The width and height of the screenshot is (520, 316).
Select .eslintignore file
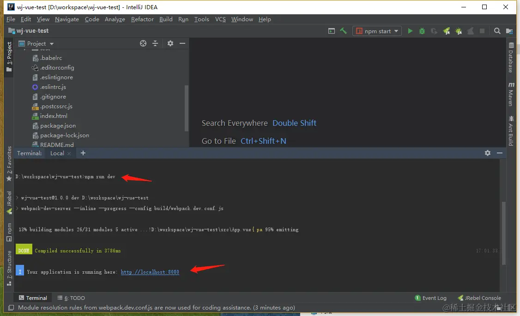click(52, 77)
